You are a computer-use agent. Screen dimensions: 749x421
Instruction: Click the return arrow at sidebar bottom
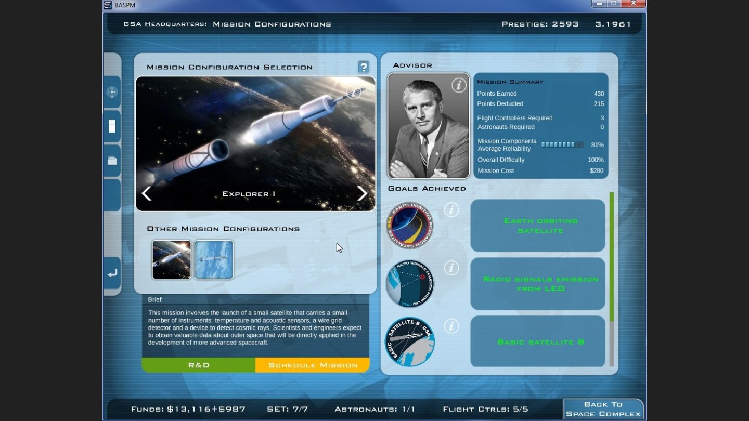click(112, 272)
